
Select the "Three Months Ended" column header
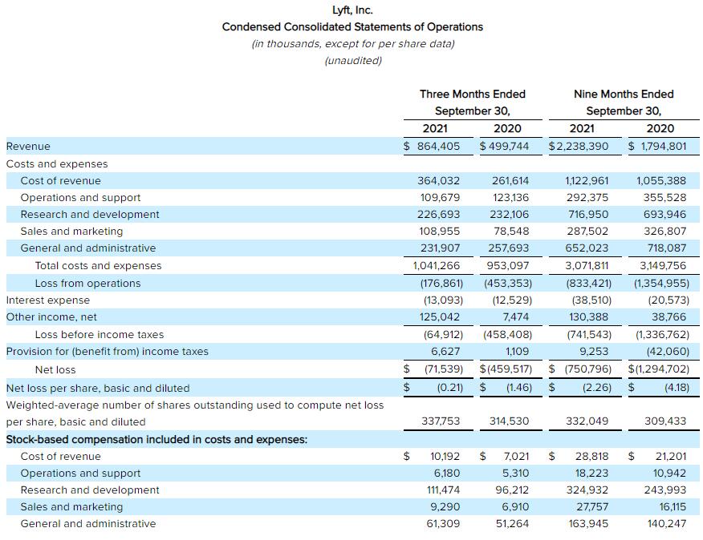(x=473, y=94)
